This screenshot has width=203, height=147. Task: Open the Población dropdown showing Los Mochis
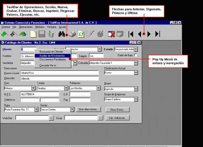99,88
